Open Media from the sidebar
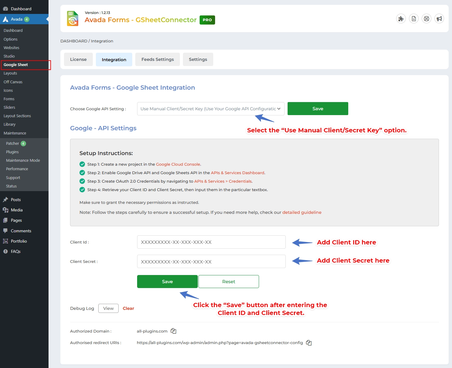452x368 pixels. [x=17, y=210]
